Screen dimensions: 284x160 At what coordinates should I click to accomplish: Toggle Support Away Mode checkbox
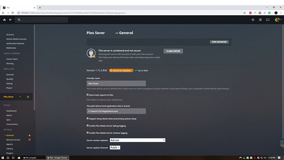88,118
